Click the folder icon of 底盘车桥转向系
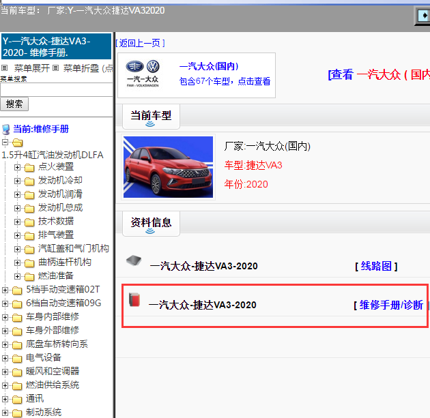430x418 pixels. pos(17,345)
